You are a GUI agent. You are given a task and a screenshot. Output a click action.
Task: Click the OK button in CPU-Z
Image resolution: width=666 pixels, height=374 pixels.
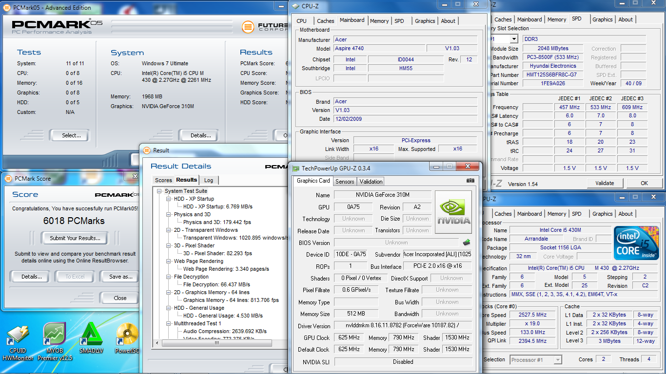(644, 183)
